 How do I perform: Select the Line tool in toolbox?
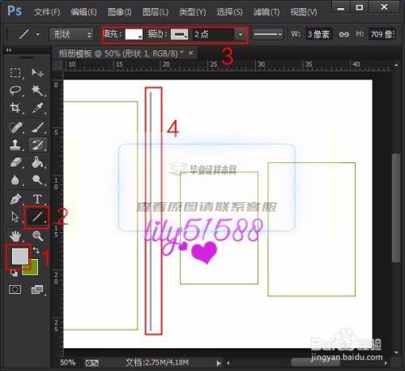click(37, 217)
